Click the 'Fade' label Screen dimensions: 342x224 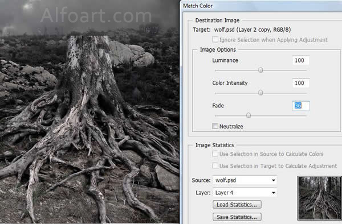218,106
